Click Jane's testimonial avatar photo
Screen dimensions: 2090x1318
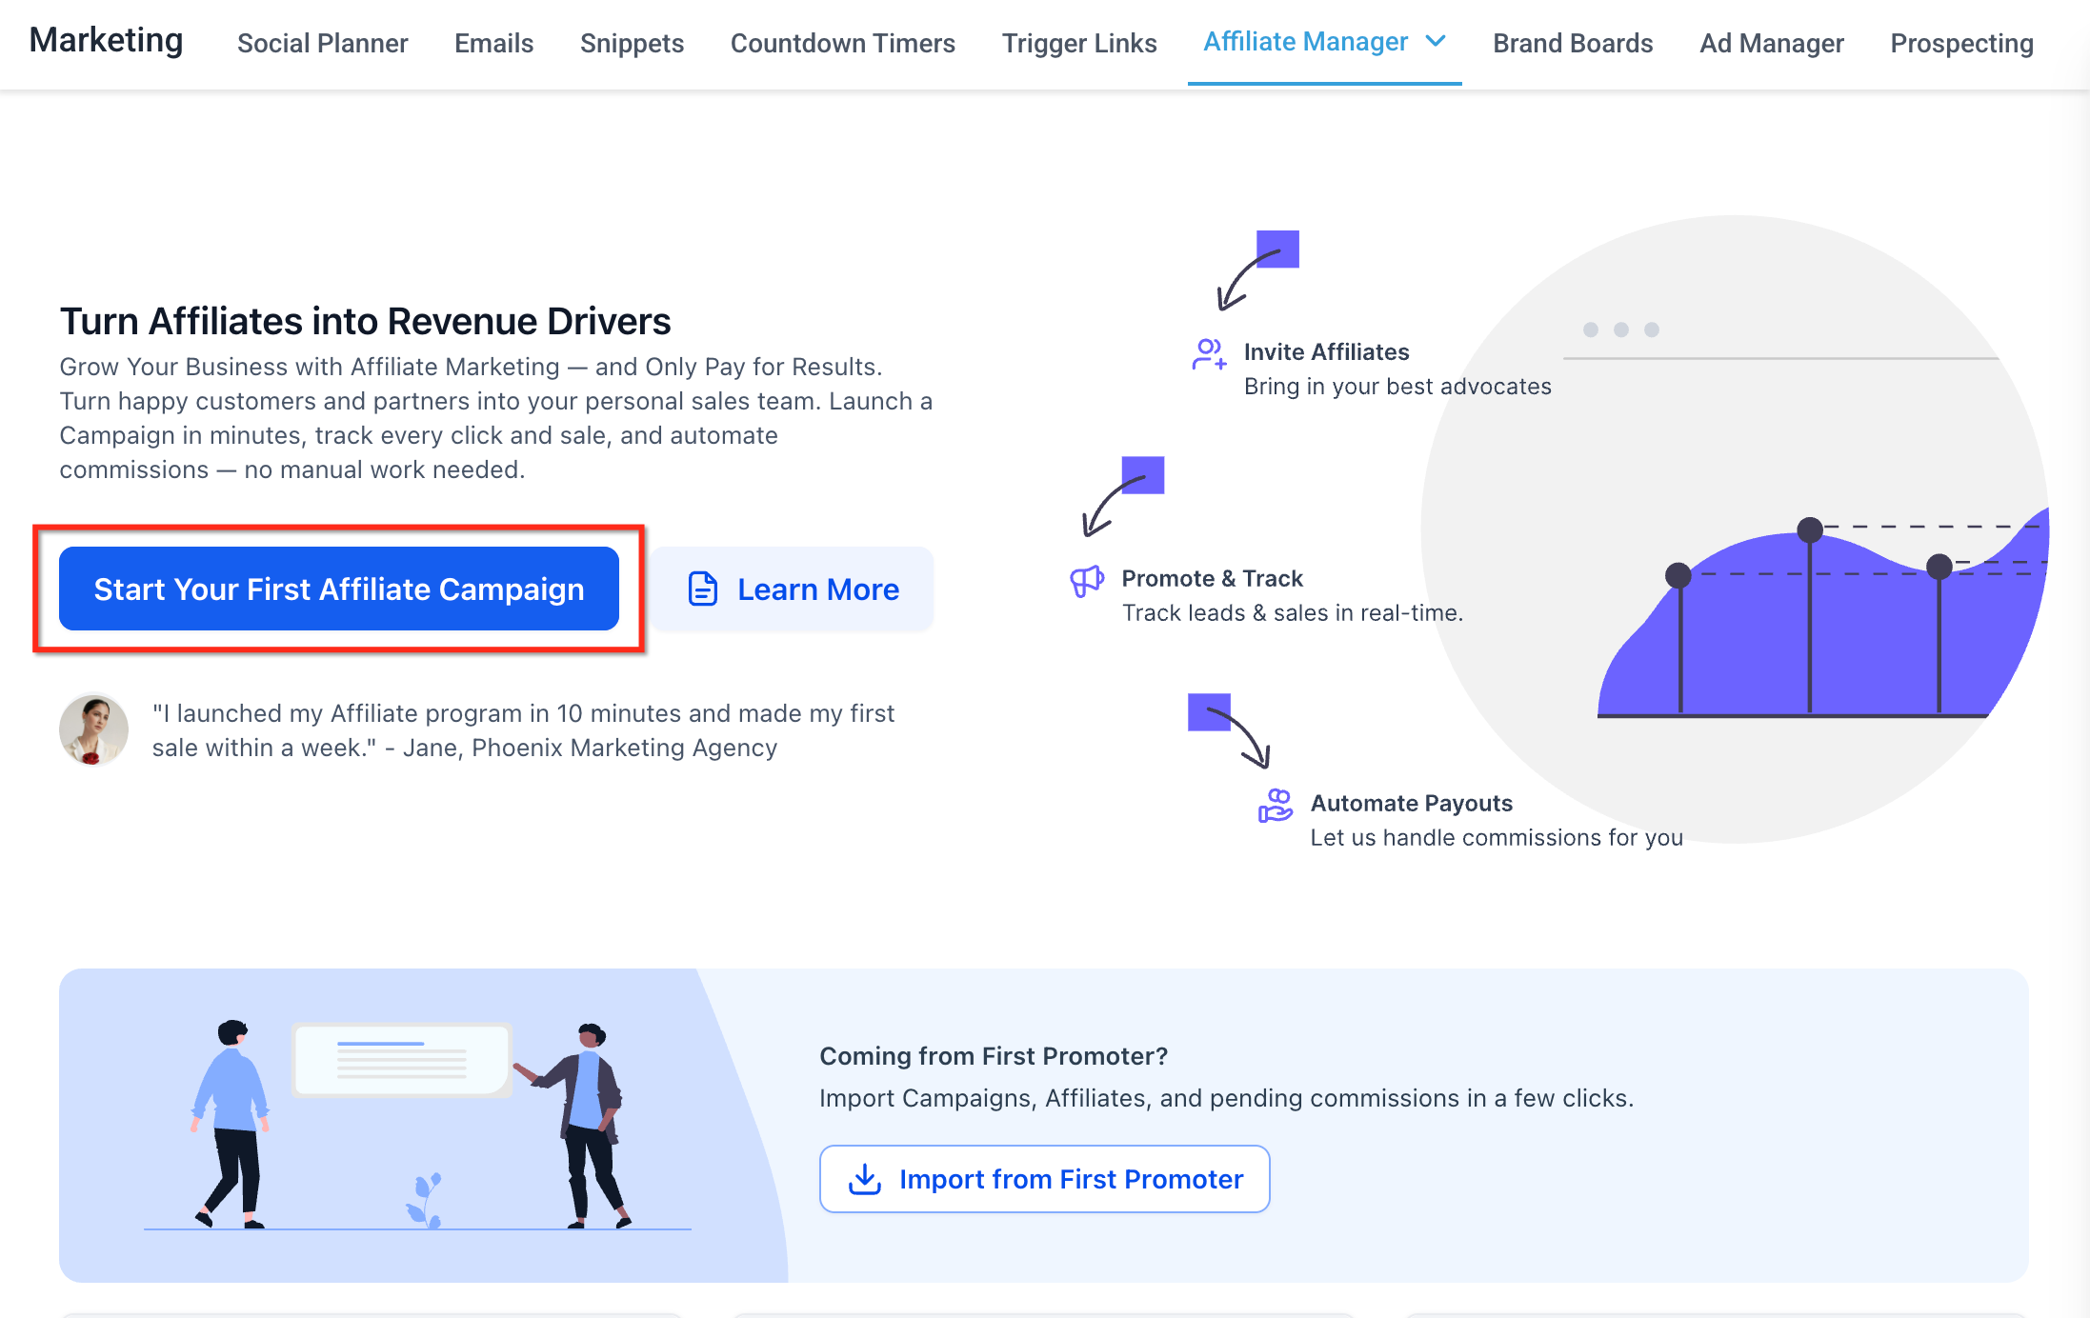tap(93, 729)
